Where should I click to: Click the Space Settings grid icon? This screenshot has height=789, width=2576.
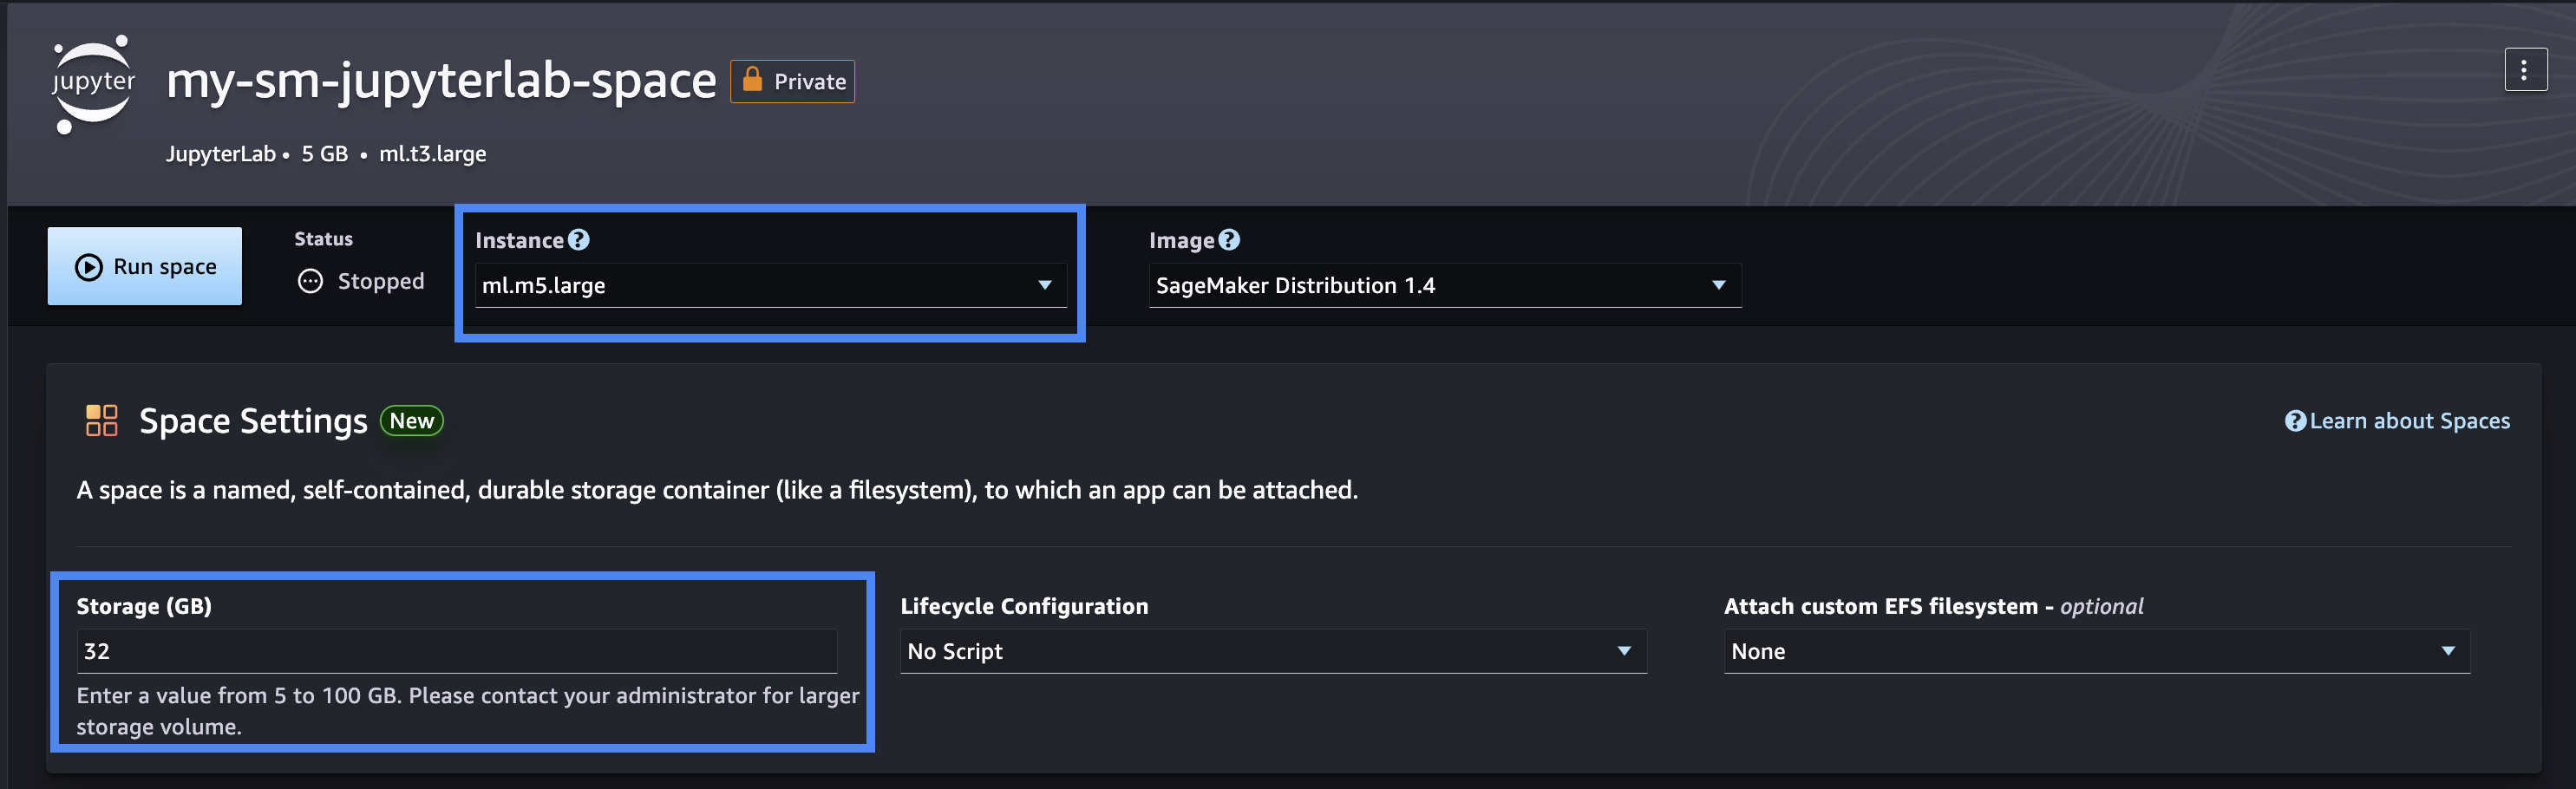101,421
